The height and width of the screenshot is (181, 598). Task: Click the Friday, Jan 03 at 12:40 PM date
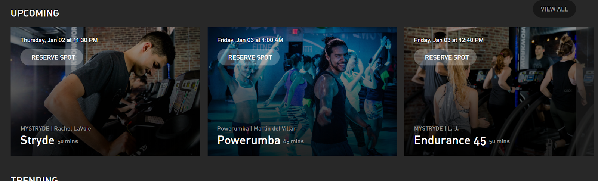449,40
